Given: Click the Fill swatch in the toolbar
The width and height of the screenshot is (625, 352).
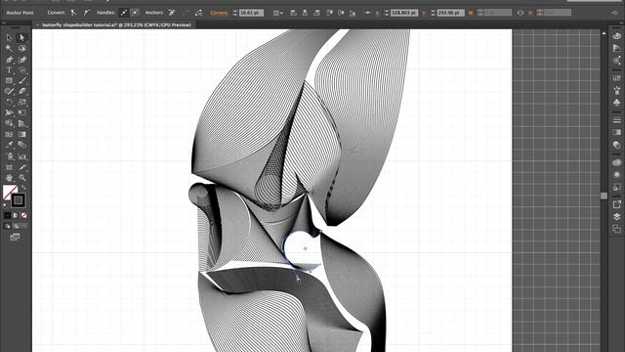Looking at the screenshot, I should coord(9,192).
